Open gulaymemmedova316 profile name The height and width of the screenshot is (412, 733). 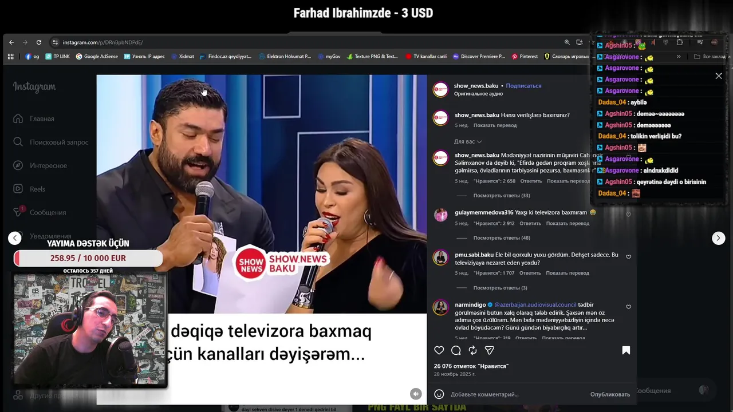484,212
